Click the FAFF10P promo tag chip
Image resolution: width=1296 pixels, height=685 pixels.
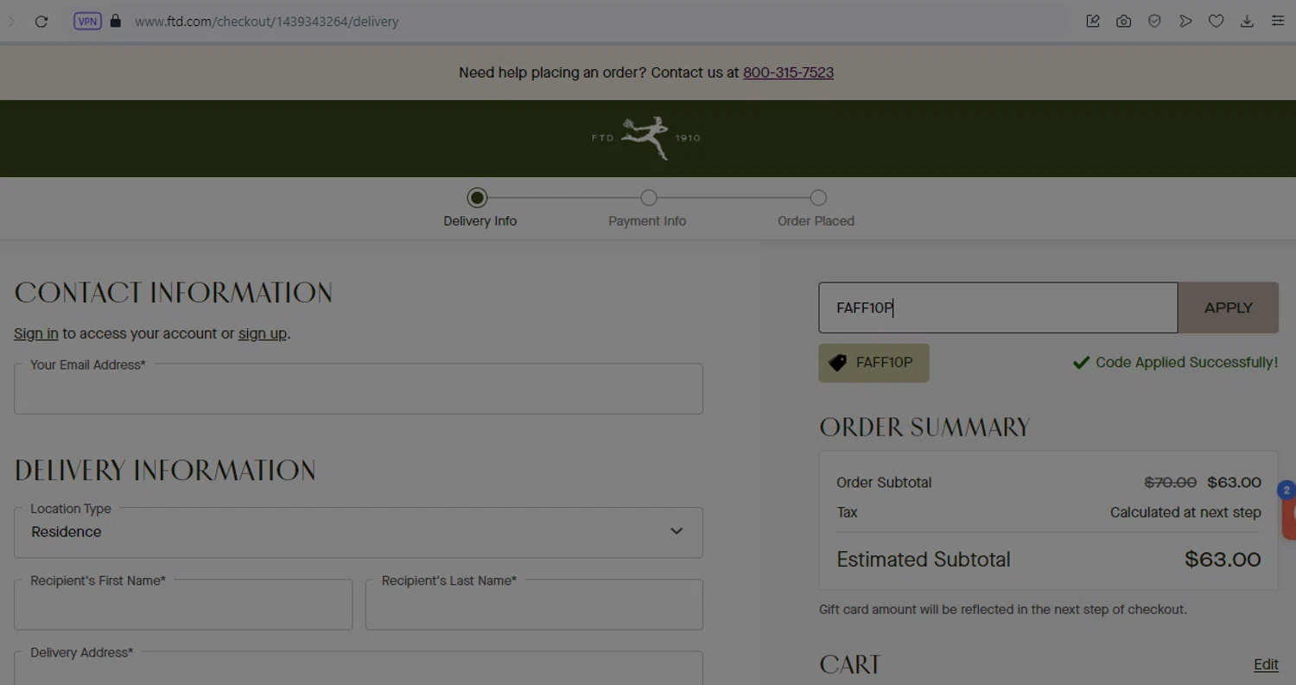[874, 363]
